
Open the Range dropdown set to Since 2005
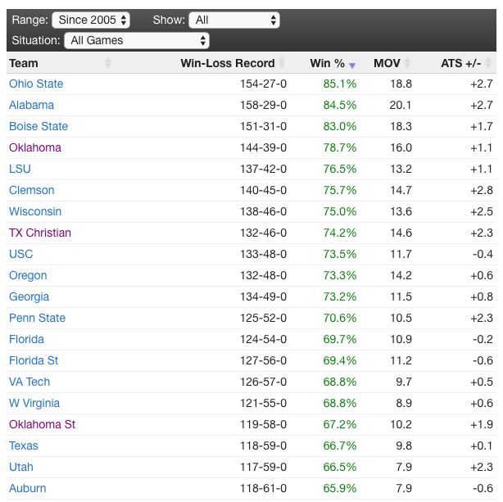[90, 20]
